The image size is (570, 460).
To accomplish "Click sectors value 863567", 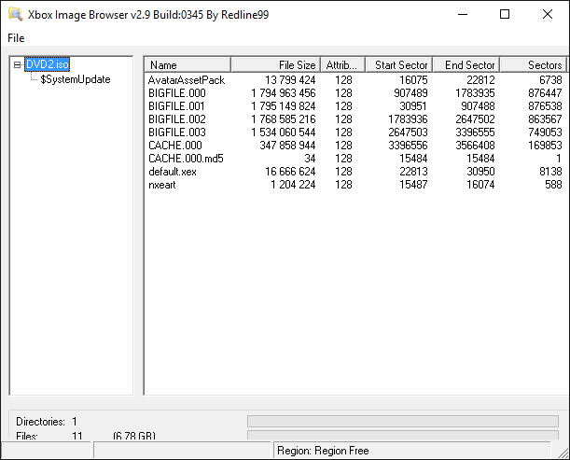I will (x=546, y=118).
